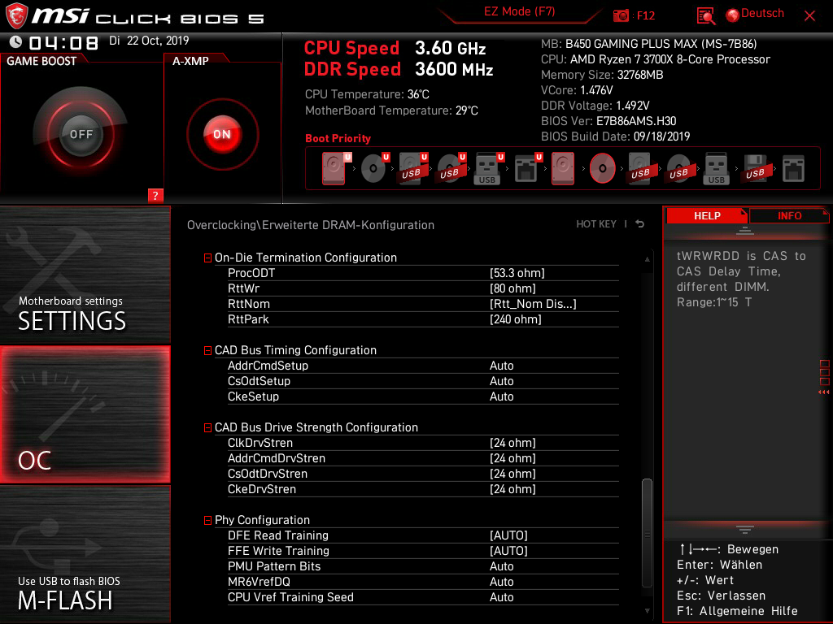The width and height of the screenshot is (833, 624).
Task: Switch to EZ Mode (F7)
Action: [x=519, y=11]
